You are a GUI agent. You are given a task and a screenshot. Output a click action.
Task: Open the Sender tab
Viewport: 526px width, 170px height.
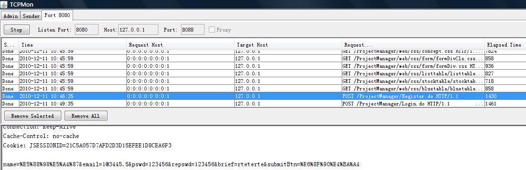coord(31,16)
